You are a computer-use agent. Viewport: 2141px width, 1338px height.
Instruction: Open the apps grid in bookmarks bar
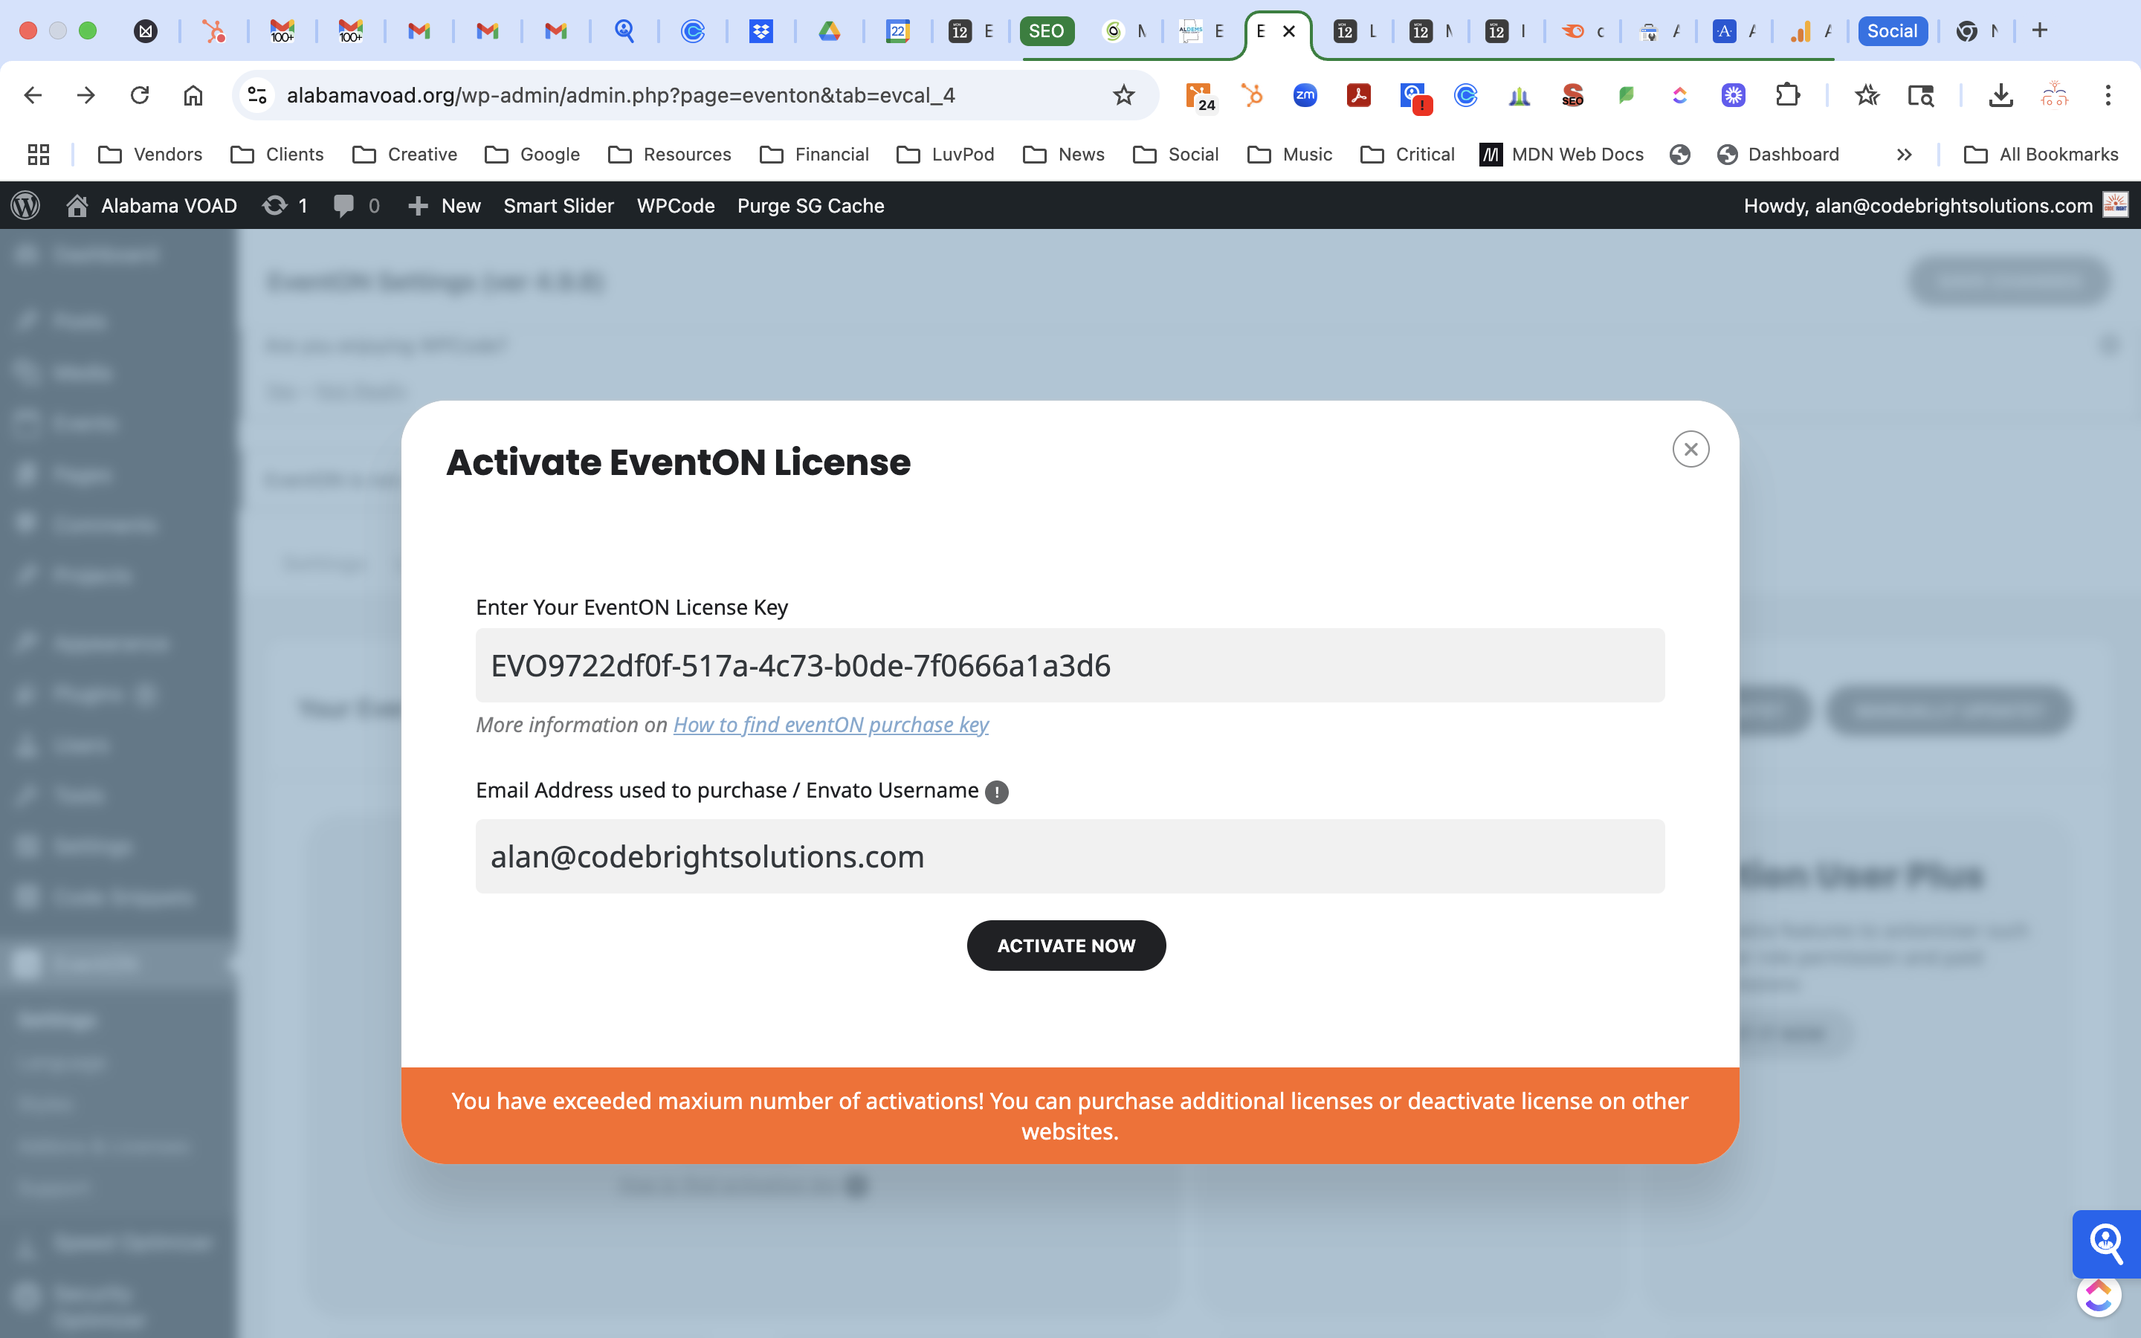coord(38,155)
